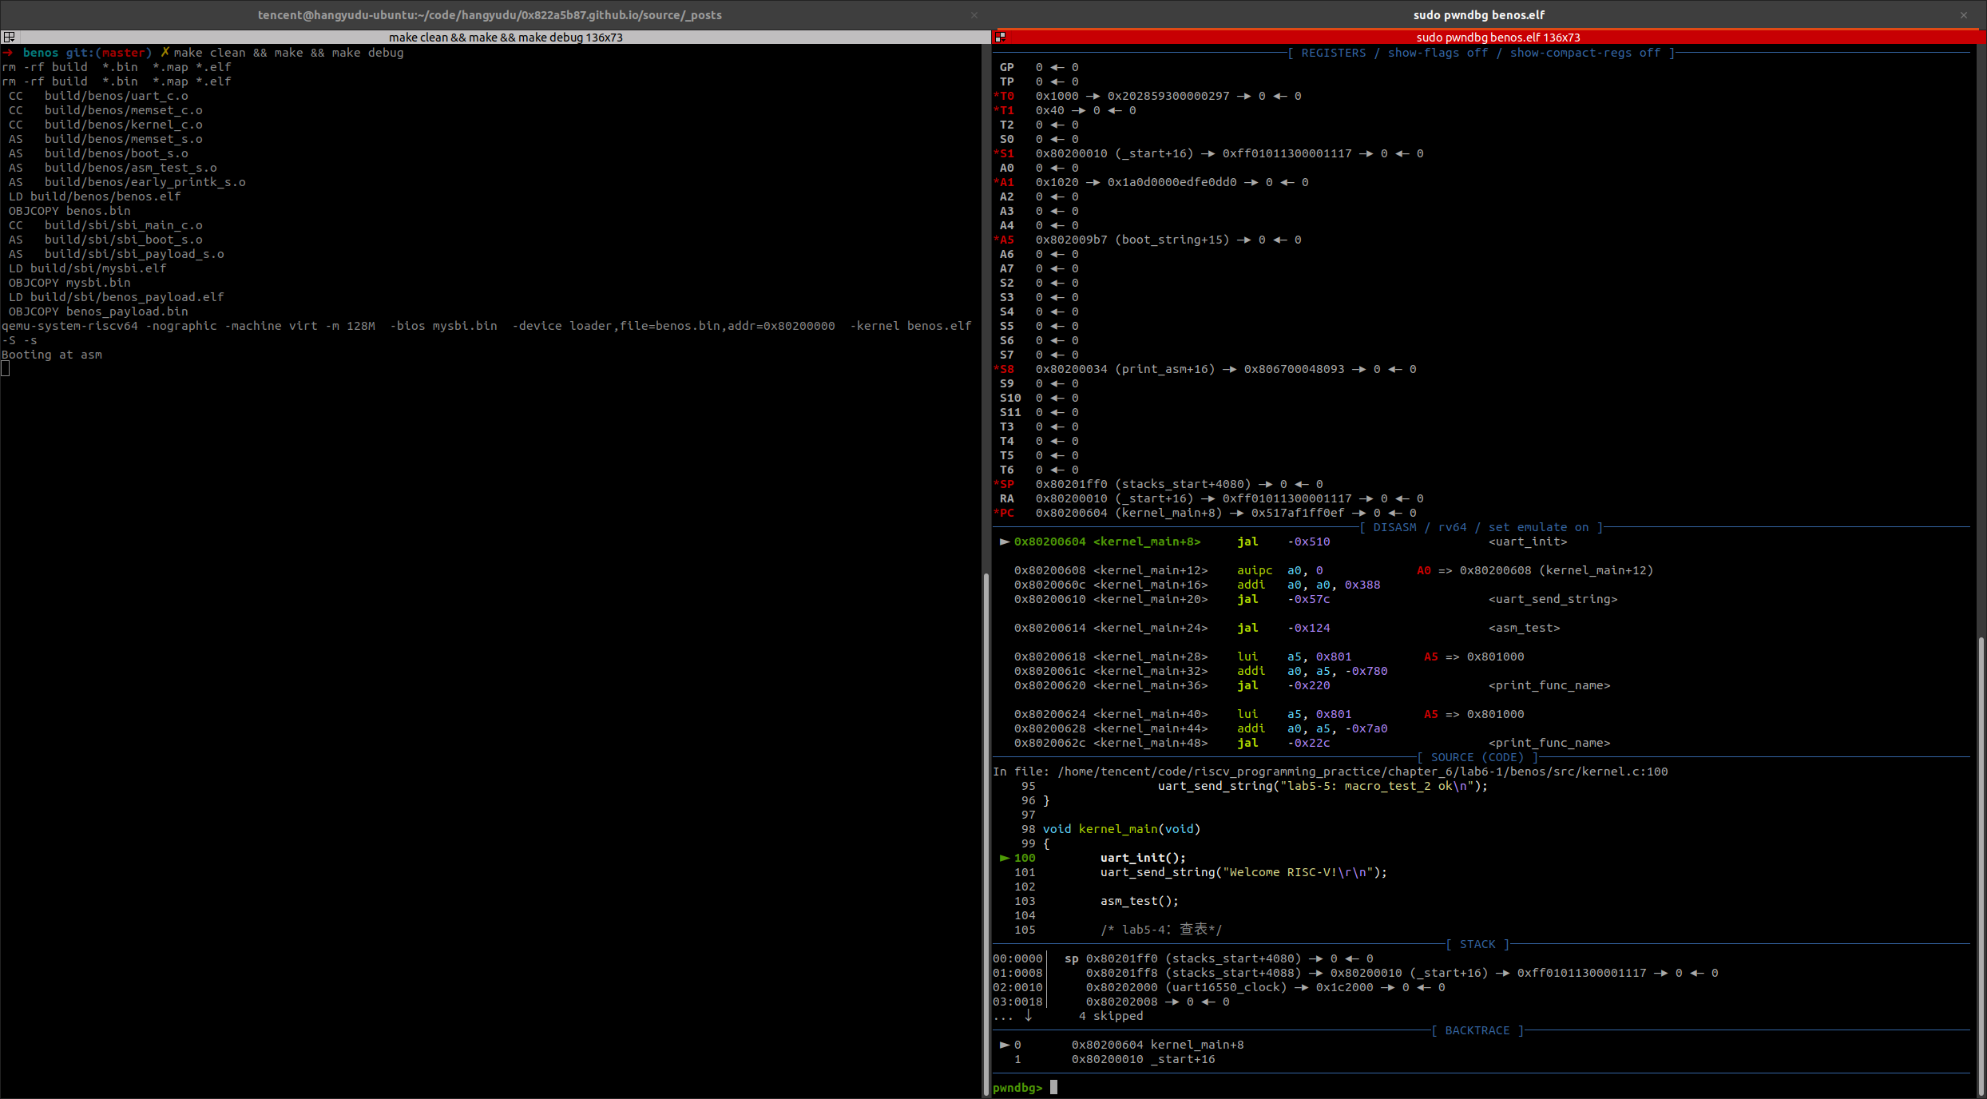Close the sudo pwndbg benos.elf tab
This screenshot has width=1987, height=1099.
tap(1964, 14)
